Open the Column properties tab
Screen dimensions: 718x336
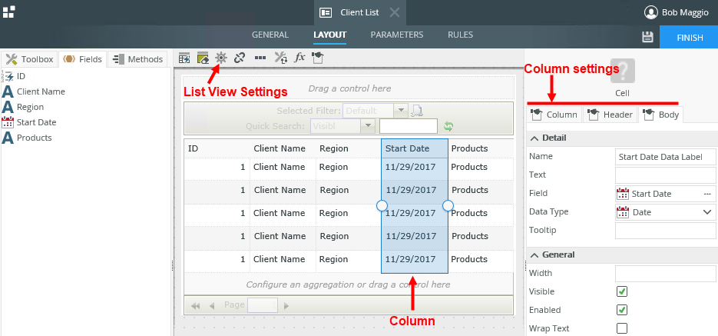(x=554, y=115)
